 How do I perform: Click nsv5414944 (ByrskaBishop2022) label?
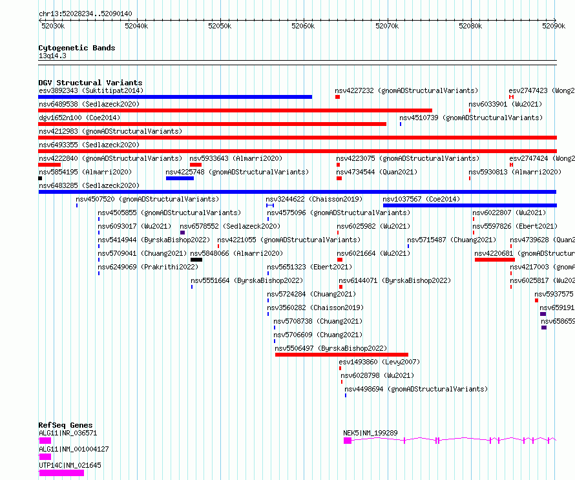click(x=154, y=240)
